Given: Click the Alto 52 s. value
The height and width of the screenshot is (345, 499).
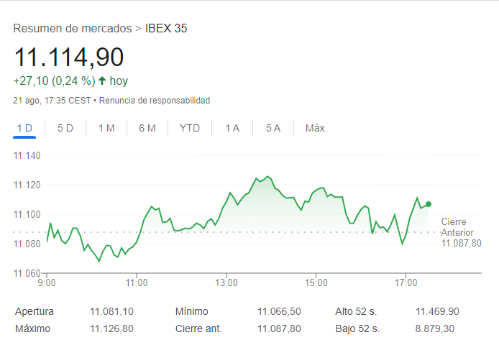Looking at the screenshot, I should [x=437, y=311].
